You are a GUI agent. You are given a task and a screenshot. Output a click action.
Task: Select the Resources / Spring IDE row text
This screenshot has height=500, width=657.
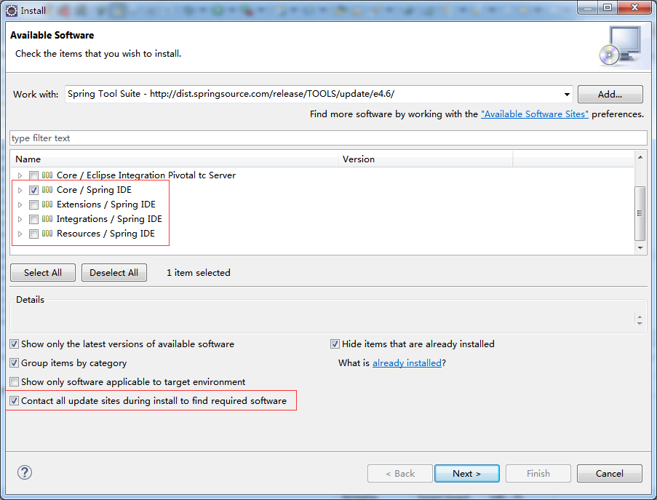[x=105, y=234]
